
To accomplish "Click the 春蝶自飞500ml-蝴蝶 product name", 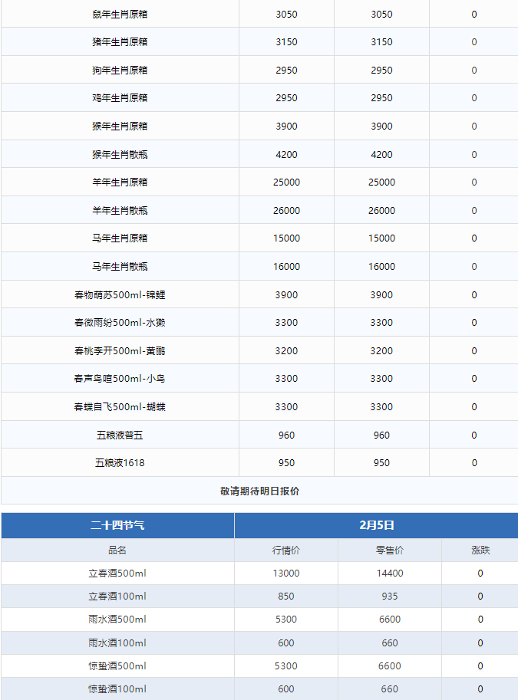I will pos(120,406).
